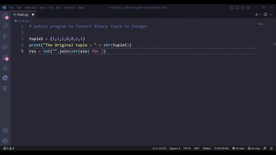This screenshot has height=155, width=276.
Task: Click Pro81.py in the breadcrumb
Action: coord(24,21)
